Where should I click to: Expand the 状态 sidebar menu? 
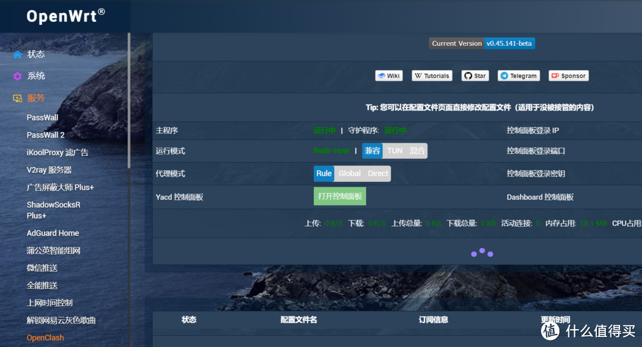pyautogui.click(x=36, y=54)
